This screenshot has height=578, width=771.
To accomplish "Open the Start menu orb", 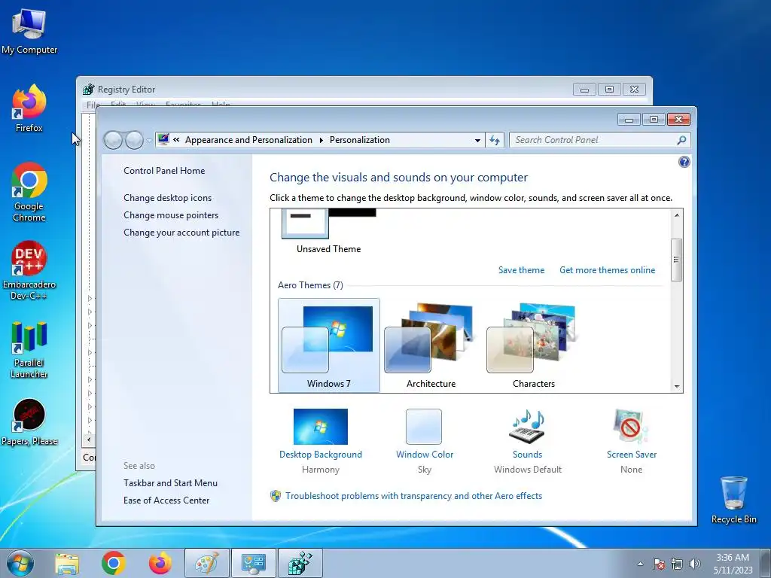I will click(x=20, y=563).
